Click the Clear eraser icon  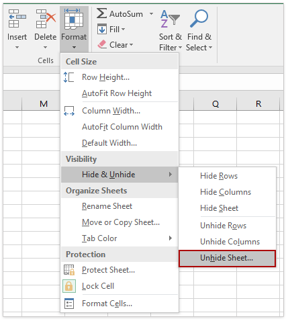click(102, 44)
